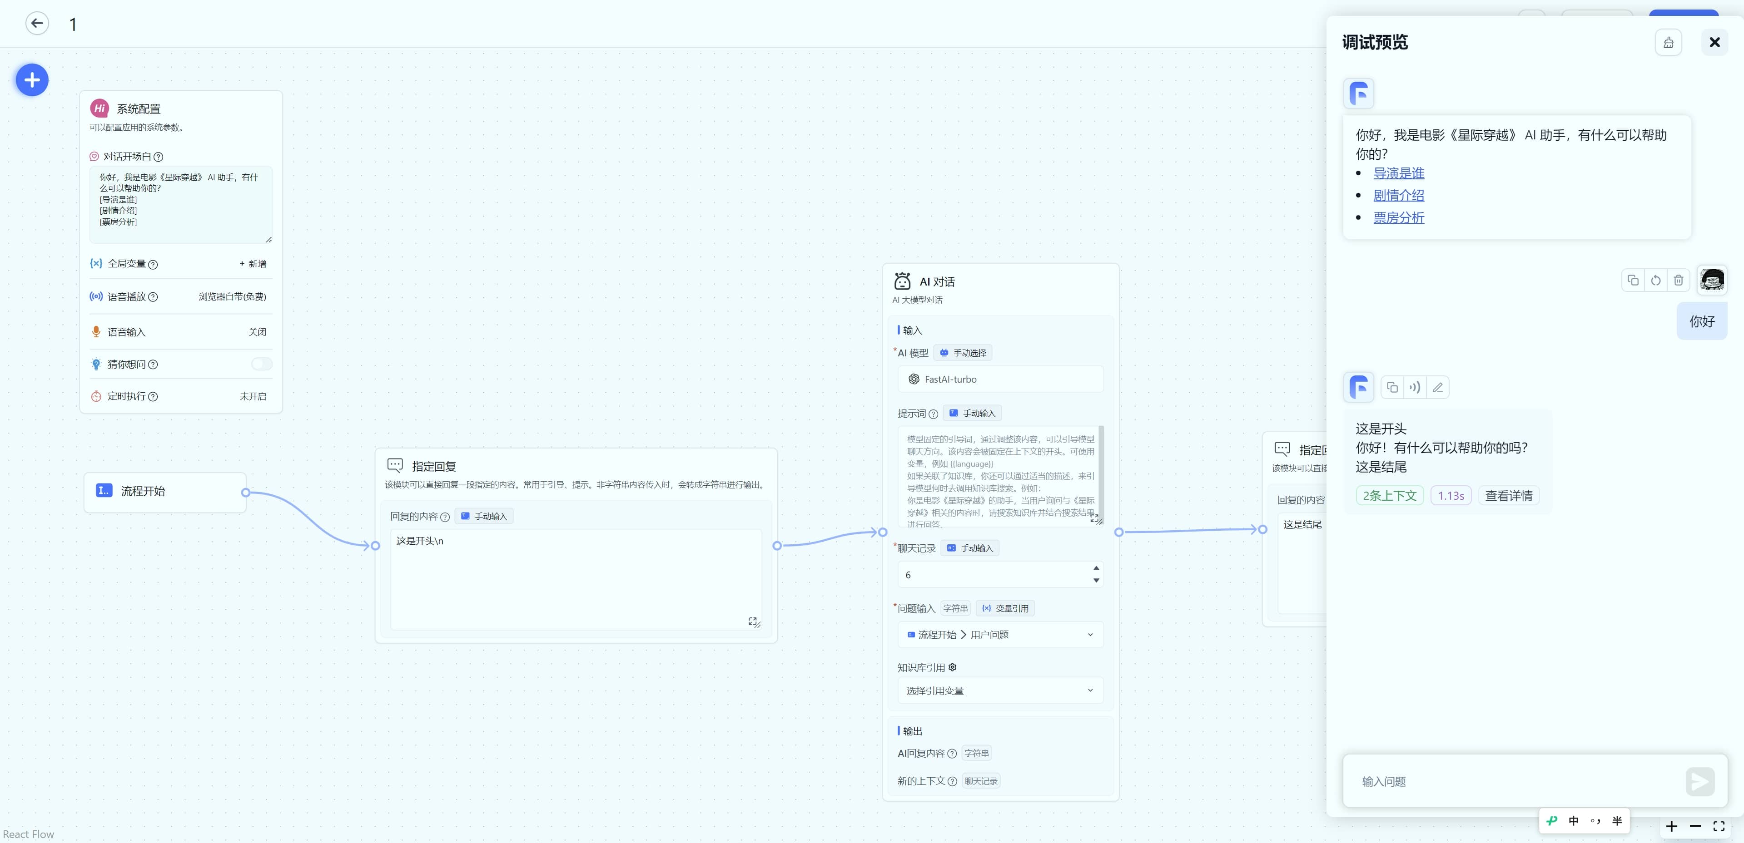Open the FastAI-turbo model selector
The image size is (1744, 843).
pyautogui.click(x=1000, y=380)
